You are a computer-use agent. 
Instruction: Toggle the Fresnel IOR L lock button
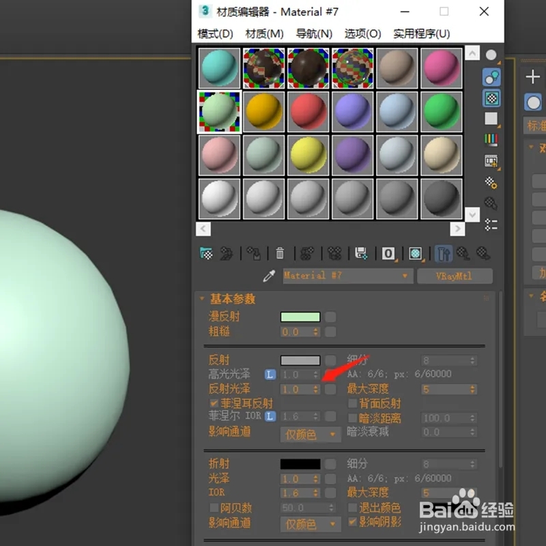(270, 416)
